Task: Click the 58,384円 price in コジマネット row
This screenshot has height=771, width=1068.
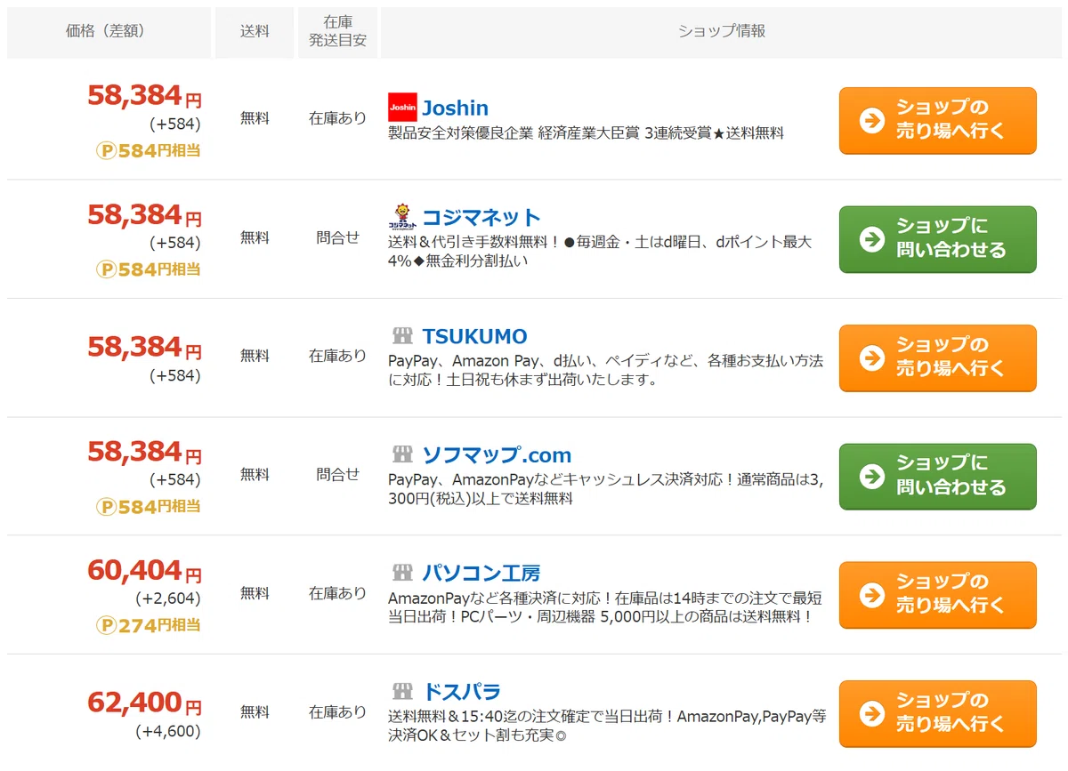Action: (x=144, y=214)
